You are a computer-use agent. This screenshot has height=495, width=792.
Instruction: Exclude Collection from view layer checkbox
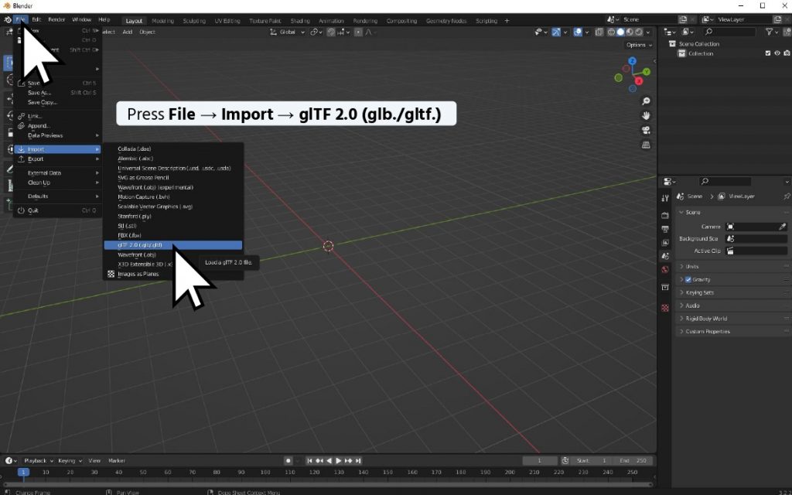(x=768, y=53)
